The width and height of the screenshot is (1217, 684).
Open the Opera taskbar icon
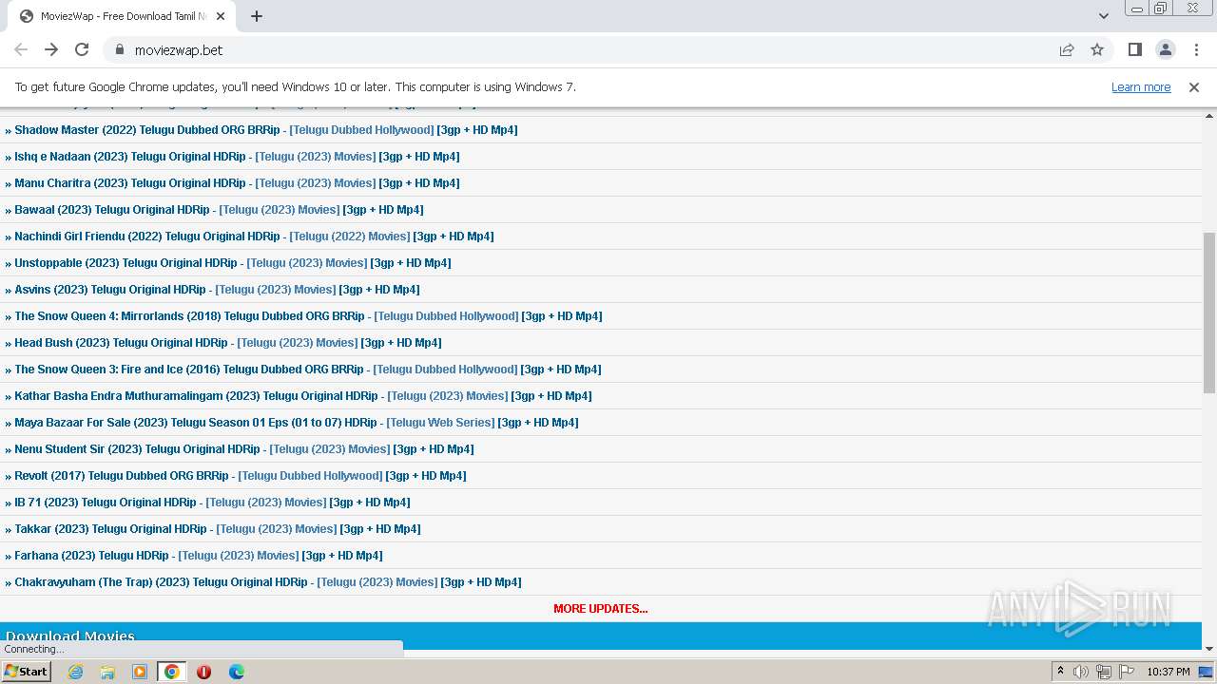[x=203, y=672]
